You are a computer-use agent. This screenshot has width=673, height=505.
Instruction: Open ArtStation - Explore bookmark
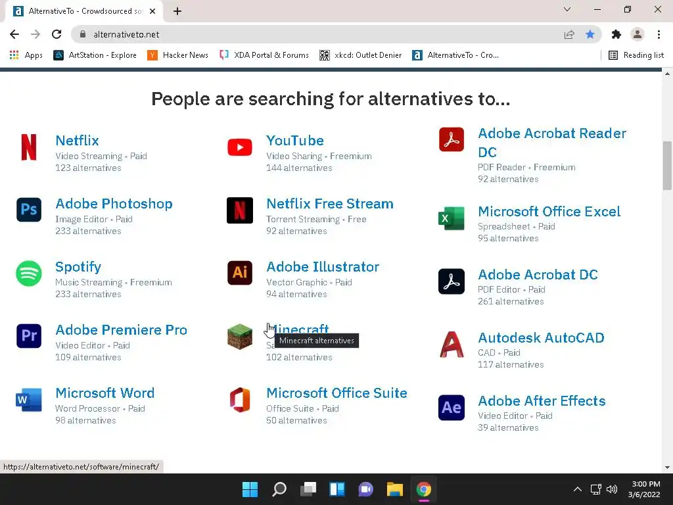click(x=95, y=55)
